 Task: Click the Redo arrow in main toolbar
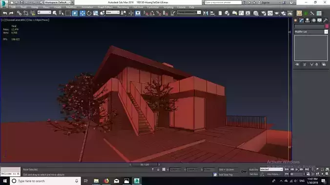11,13
